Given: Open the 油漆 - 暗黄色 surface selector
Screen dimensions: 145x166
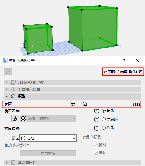Looking at the screenshot, I should click(48, 118).
